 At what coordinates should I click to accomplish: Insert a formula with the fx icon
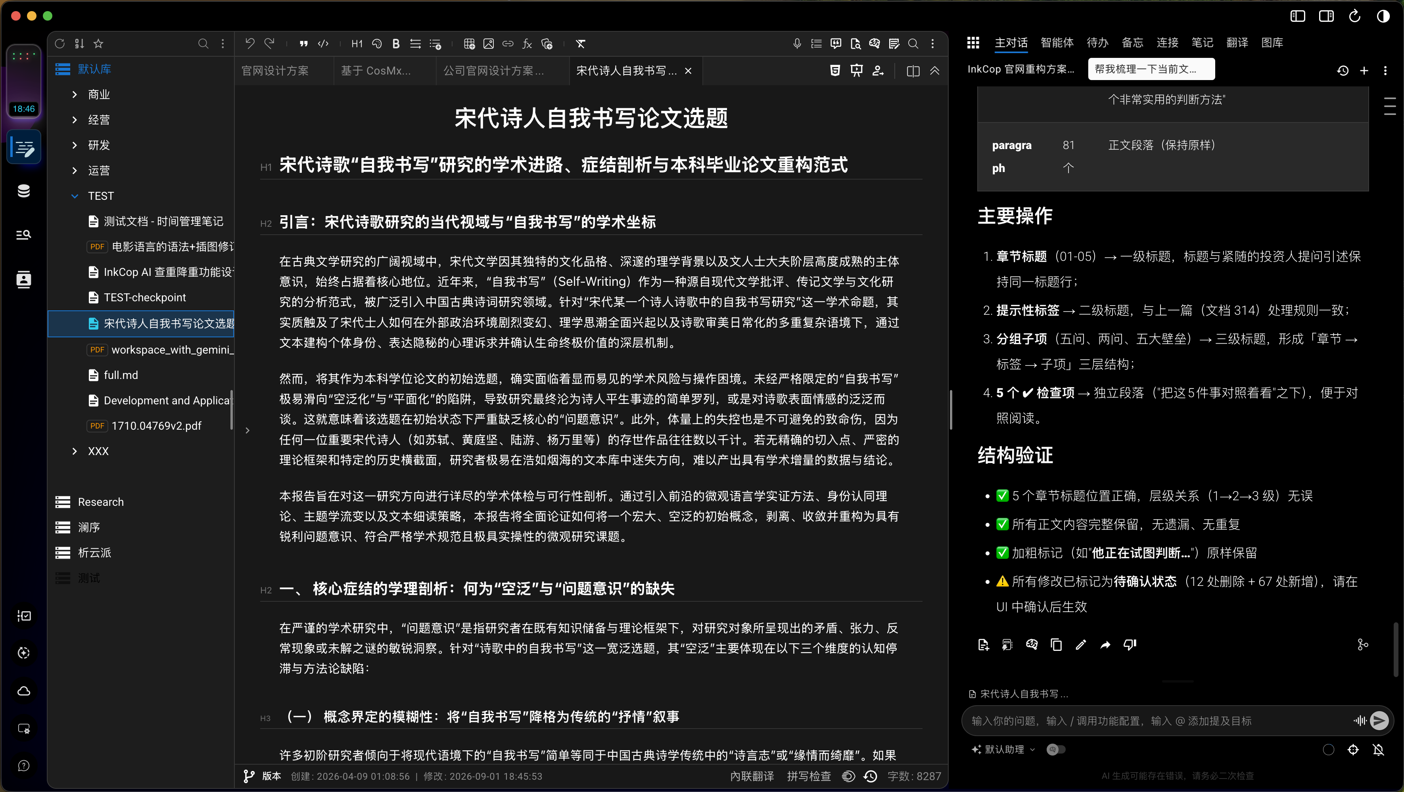click(527, 44)
